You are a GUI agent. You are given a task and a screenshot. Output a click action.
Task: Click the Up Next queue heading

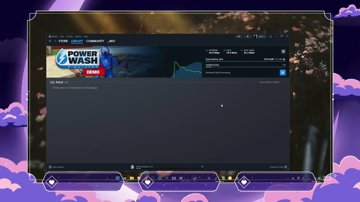pyautogui.click(x=59, y=82)
